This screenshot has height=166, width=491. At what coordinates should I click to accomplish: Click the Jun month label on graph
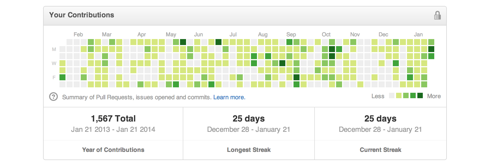199,34
